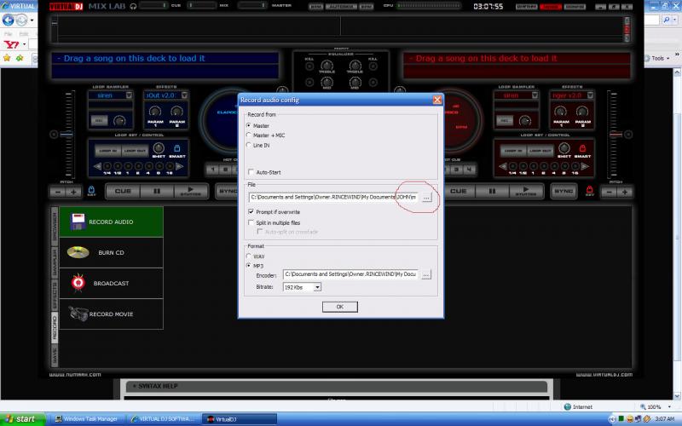Switch to the Record side tab

pyautogui.click(x=55, y=328)
